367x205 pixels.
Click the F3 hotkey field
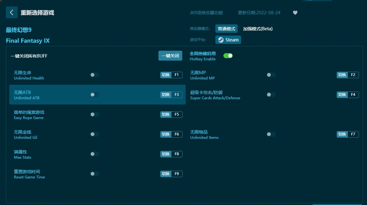click(177, 95)
